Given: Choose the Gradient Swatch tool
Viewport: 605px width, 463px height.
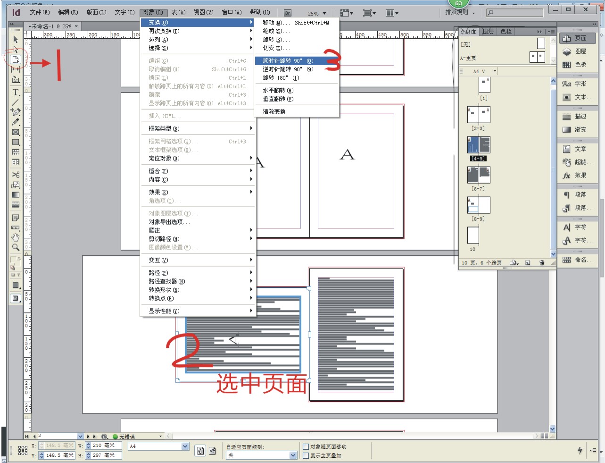Looking at the screenshot, I should click(x=16, y=194).
